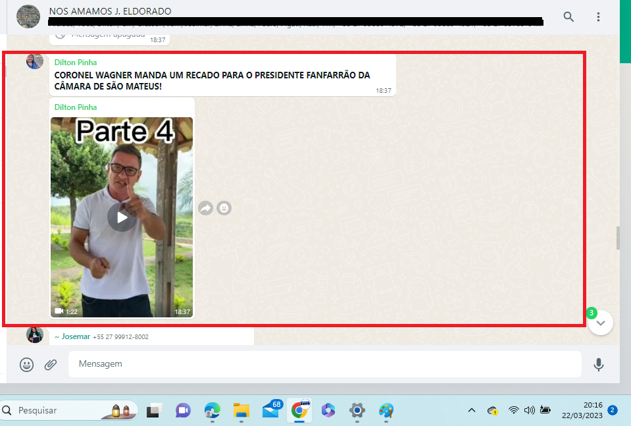This screenshot has width=631, height=426.
Task: Open the battery status tray icon
Action: (545, 410)
